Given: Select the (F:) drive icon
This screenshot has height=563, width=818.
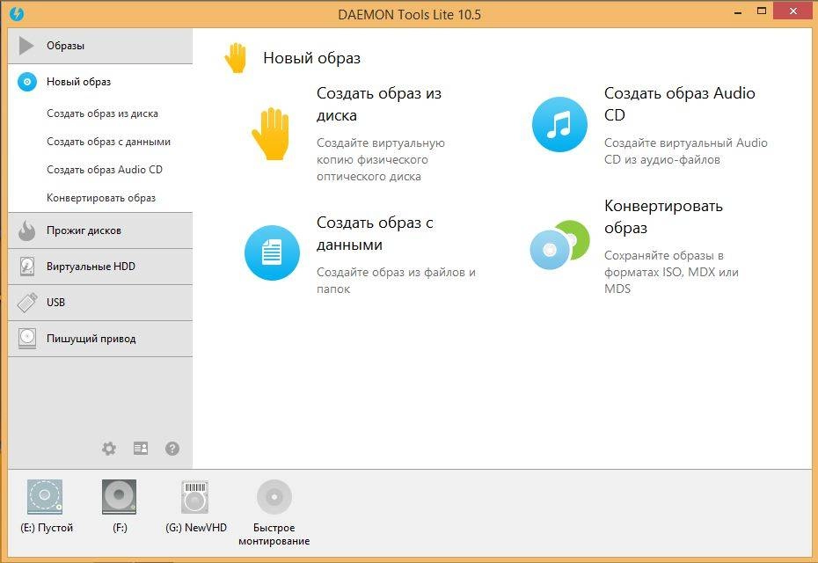Looking at the screenshot, I should pos(120,497).
